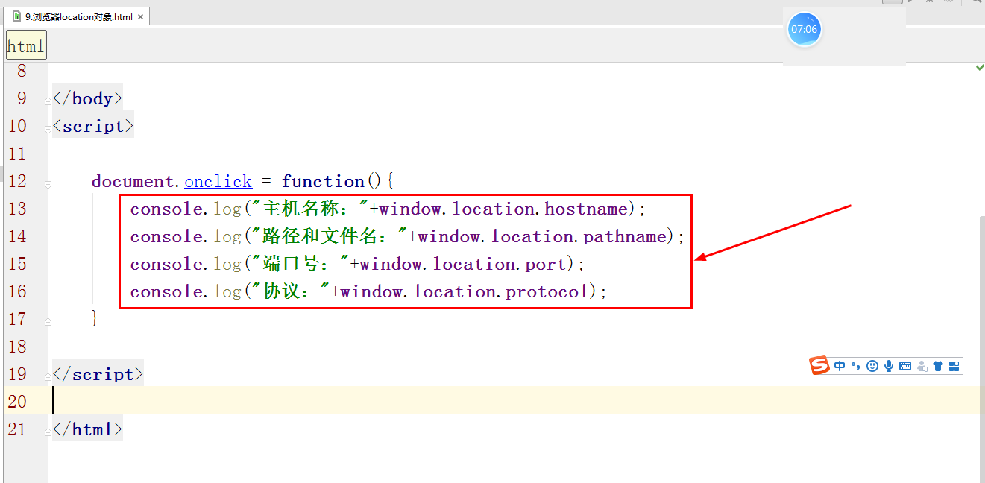Screen dimensions: 985x483
Task: Click the underlined onclick identifier
Action: (218, 181)
